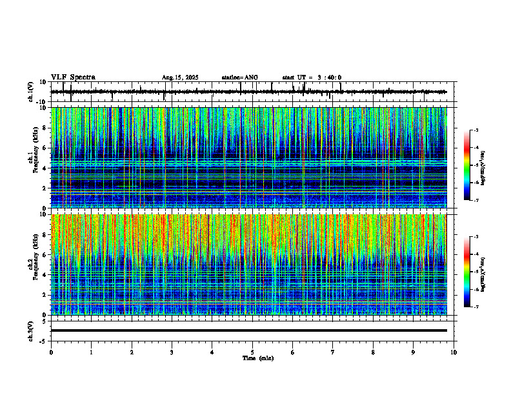Image resolution: width=511 pixels, height=395 pixels.
Task: Click the 'ch.3(V)' axis label
Action: [30, 332]
